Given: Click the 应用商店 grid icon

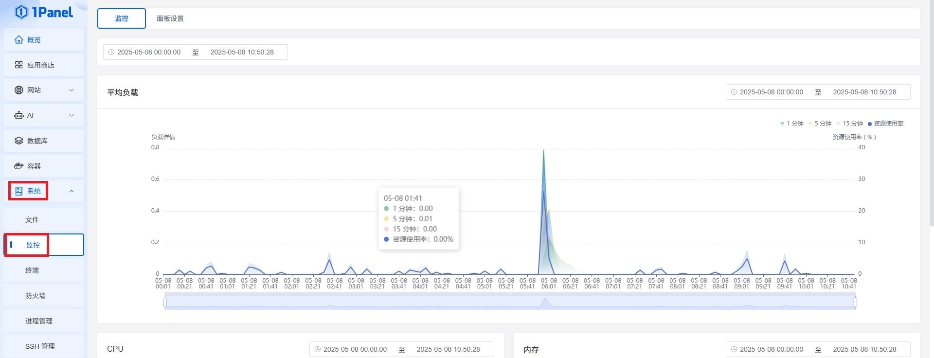Looking at the screenshot, I should click(x=19, y=65).
